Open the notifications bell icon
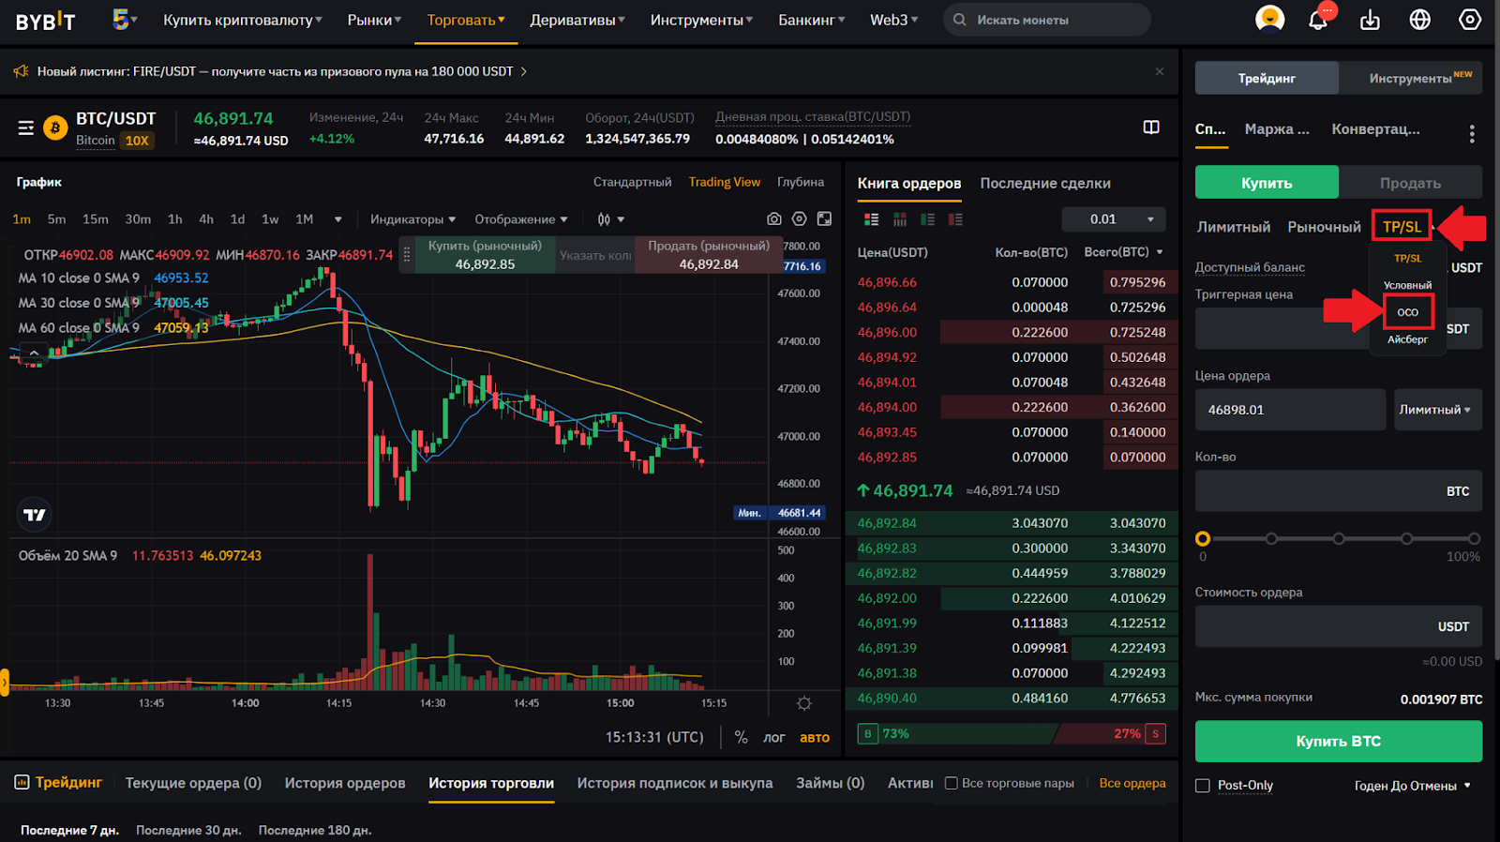Image resolution: width=1500 pixels, height=842 pixels. [1318, 19]
